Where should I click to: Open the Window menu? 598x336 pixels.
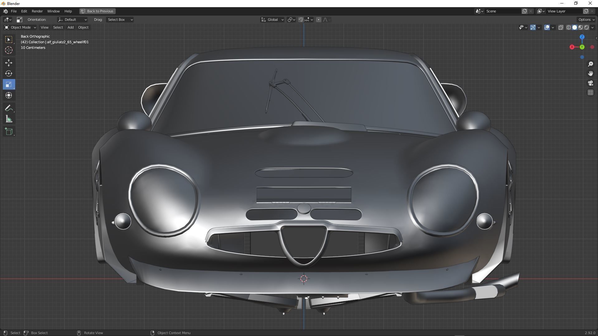(x=53, y=11)
